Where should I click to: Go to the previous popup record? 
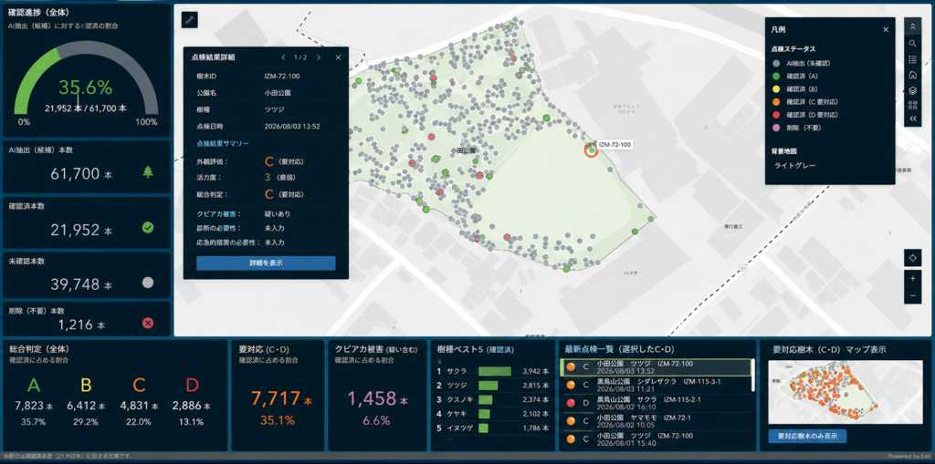[x=284, y=57]
